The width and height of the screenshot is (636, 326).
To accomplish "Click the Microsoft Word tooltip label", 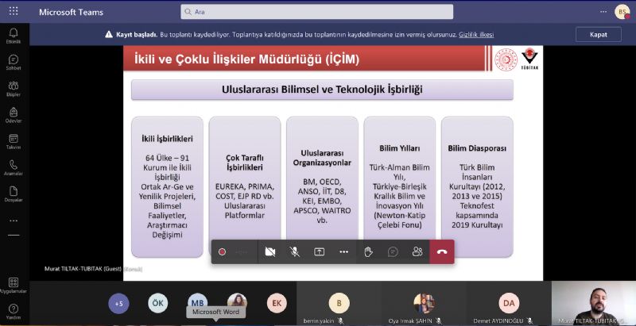I will (x=215, y=312).
